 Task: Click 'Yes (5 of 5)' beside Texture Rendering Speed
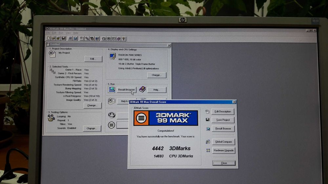pos(91,85)
